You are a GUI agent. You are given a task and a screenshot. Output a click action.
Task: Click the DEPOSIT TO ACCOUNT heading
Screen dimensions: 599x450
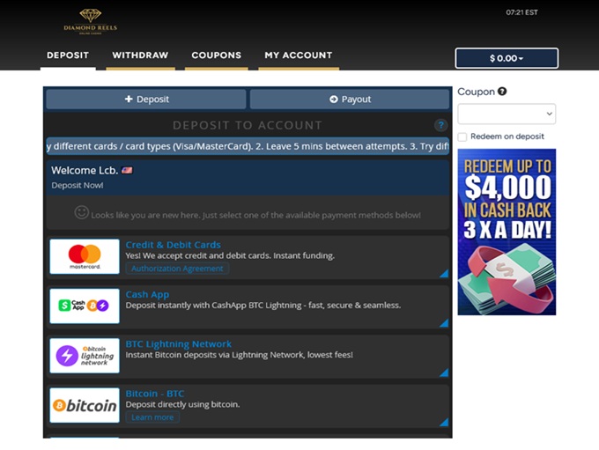pyautogui.click(x=248, y=125)
